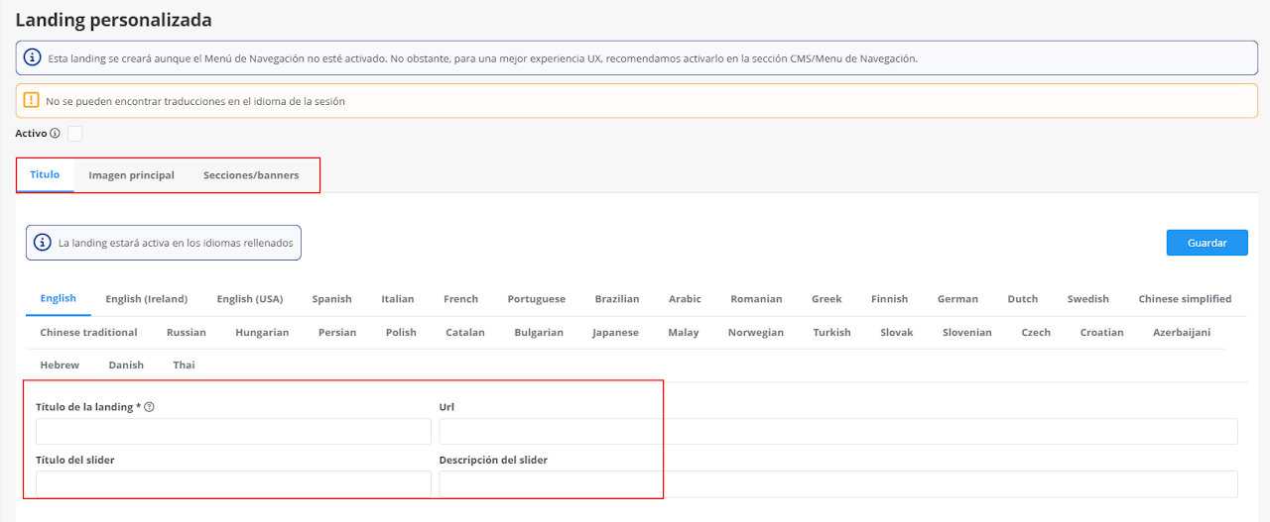Select the Catalan language tab
Viewport: 1270px width, 522px height.
tap(465, 333)
